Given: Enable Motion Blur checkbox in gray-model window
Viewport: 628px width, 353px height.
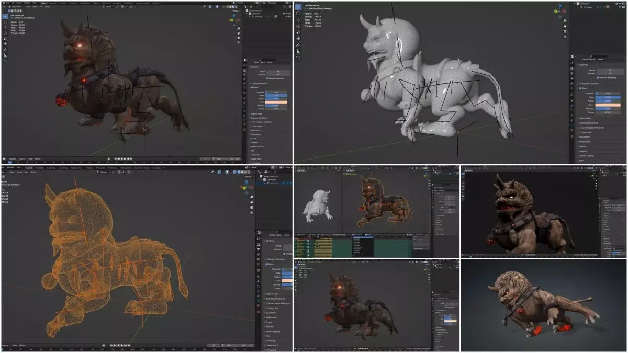Looking at the screenshot, I should pyautogui.click(x=580, y=132).
